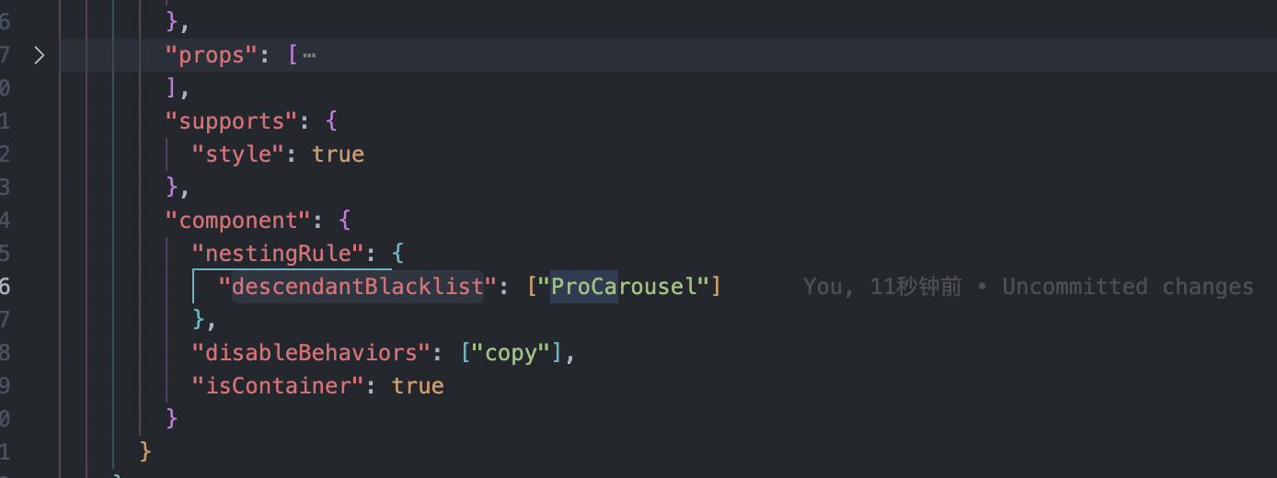Viewport: 1277px width, 478px height.
Task: Click the git blame annotation "You, 11秒钟前"
Action: click(x=882, y=287)
